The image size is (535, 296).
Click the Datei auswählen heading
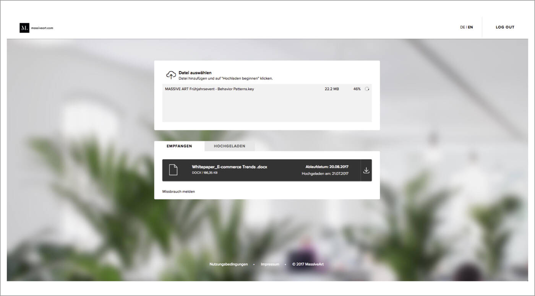click(195, 73)
